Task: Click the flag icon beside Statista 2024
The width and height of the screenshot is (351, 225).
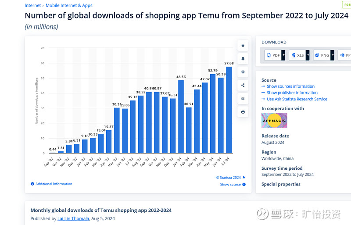Action: click(244, 178)
